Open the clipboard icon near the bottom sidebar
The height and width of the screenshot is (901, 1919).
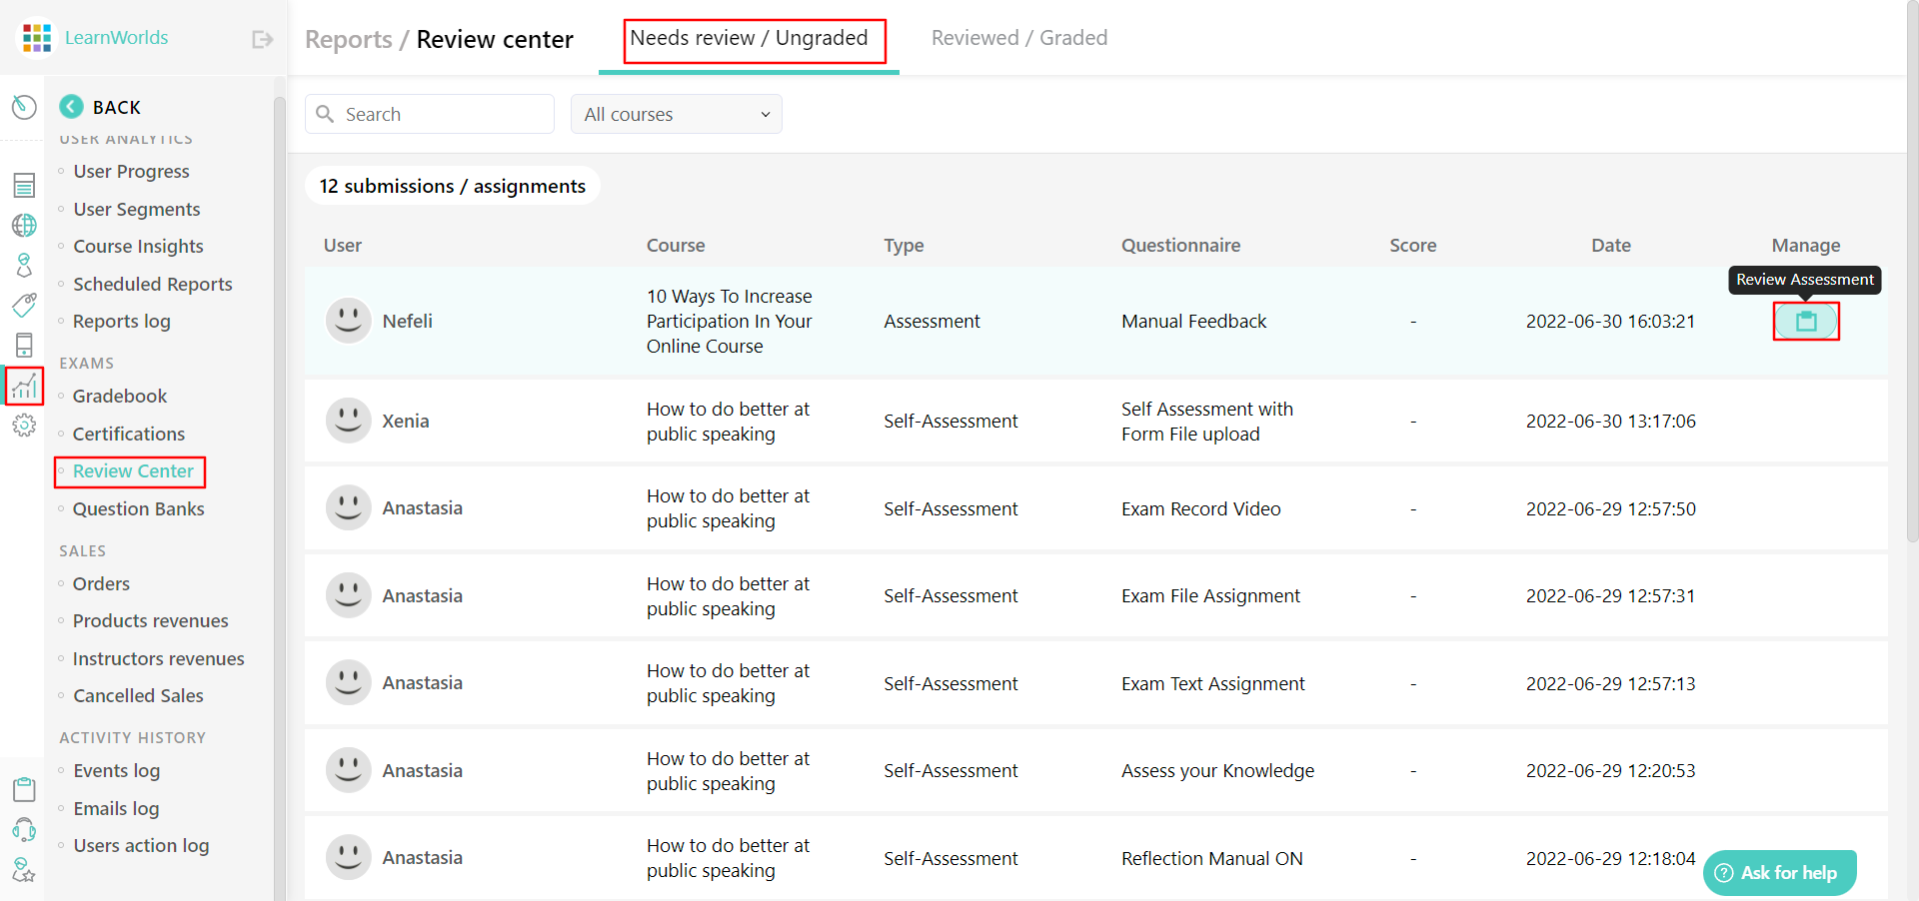tap(24, 789)
